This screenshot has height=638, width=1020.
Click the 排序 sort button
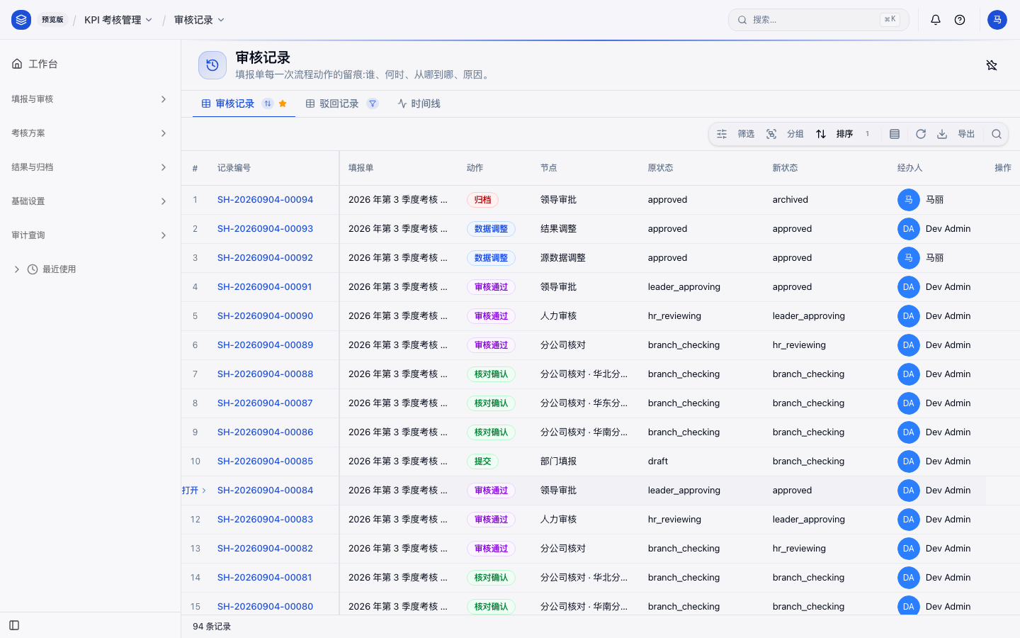click(x=844, y=134)
